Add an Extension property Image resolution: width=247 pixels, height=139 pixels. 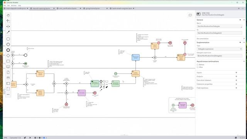click(236, 84)
